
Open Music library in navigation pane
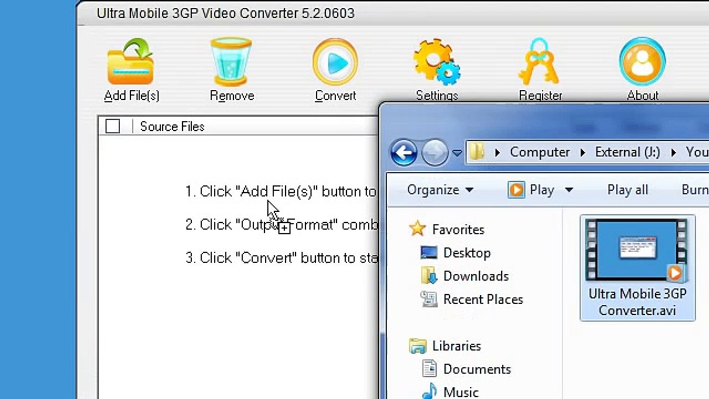click(x=461, y=392)
